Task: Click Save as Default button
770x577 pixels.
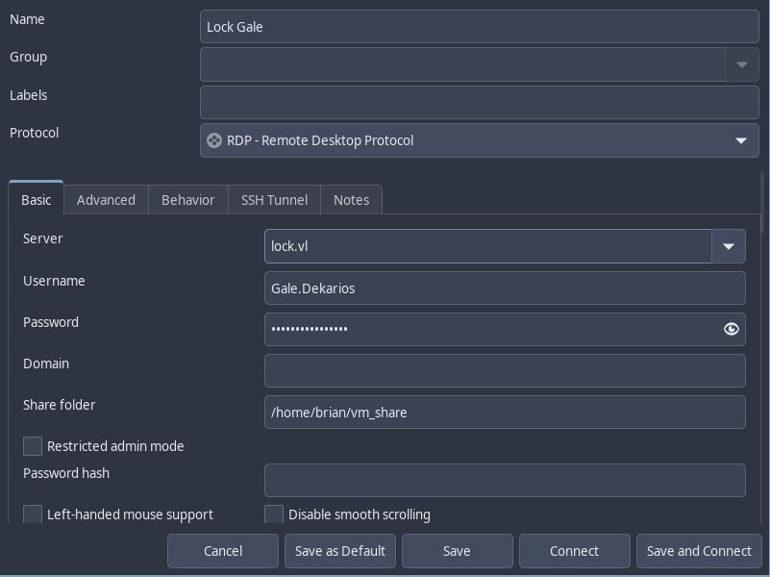Action: point(339,551)
